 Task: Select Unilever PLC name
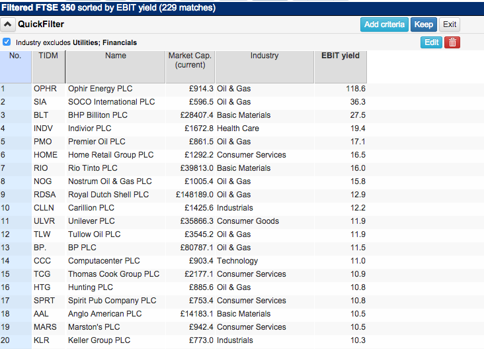tap(91, 221)
